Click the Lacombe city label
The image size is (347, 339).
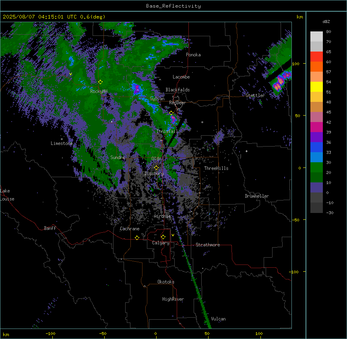click(x=181, y=77)
